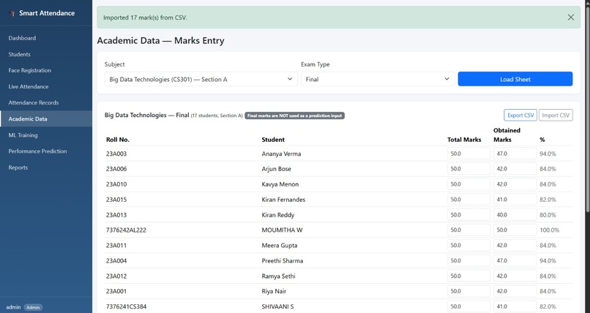Click the page vertical scrollbar
590x313 pixels.
(x=587, y=109)
